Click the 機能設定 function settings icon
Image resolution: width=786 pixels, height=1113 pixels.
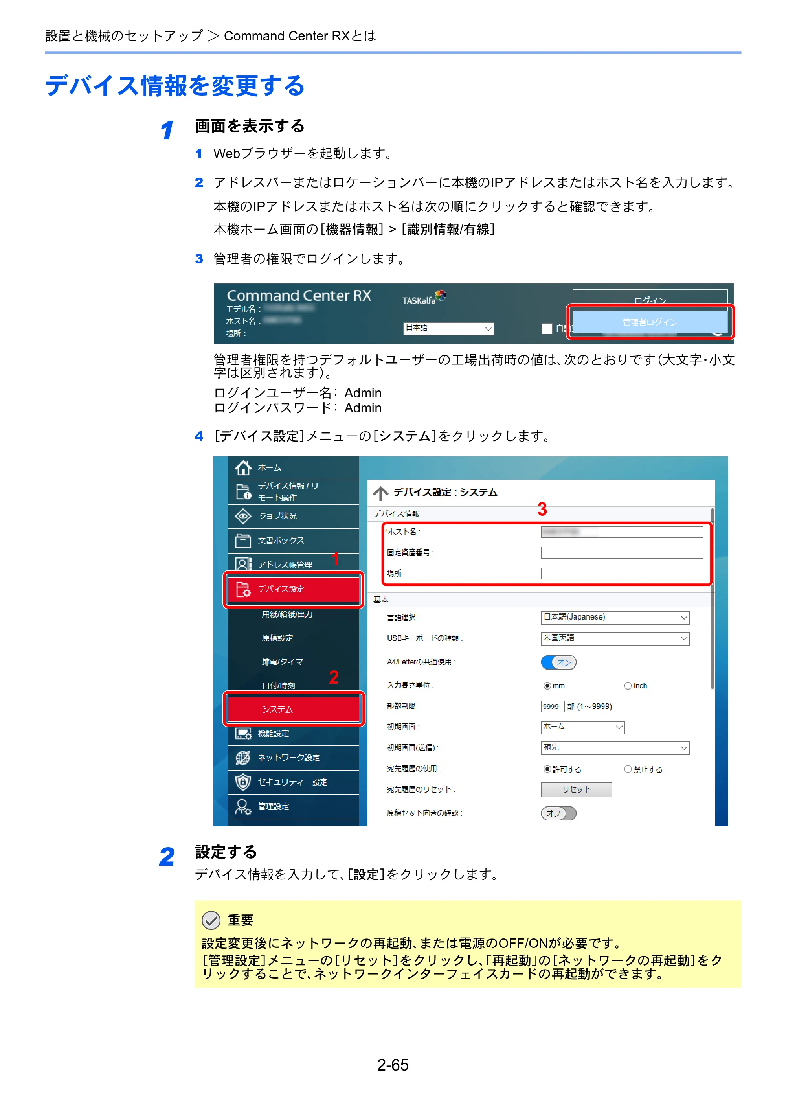click(243, 734)
